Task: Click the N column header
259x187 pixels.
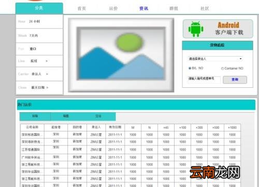Action: pos(150,128)
